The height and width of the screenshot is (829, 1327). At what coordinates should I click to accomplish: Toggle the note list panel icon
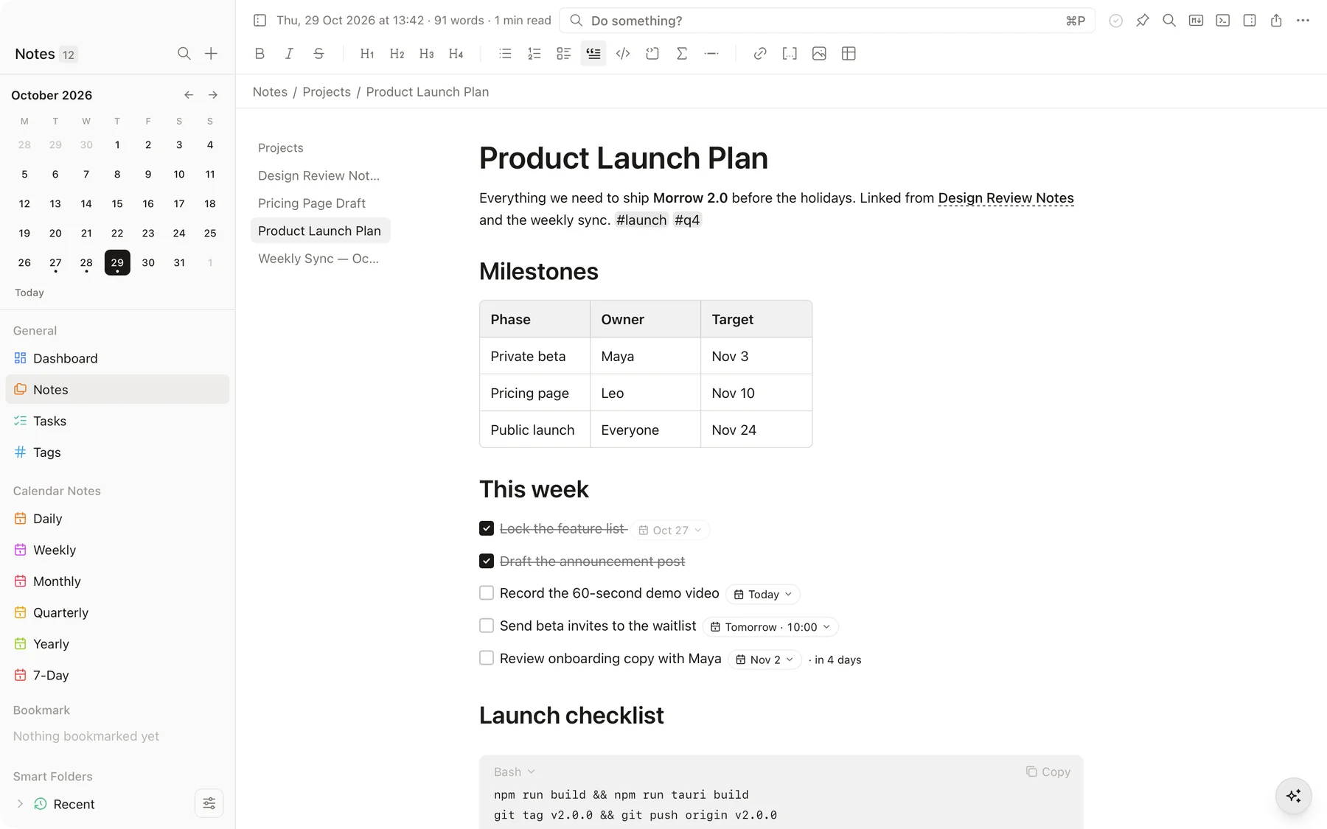pos(260,21)
